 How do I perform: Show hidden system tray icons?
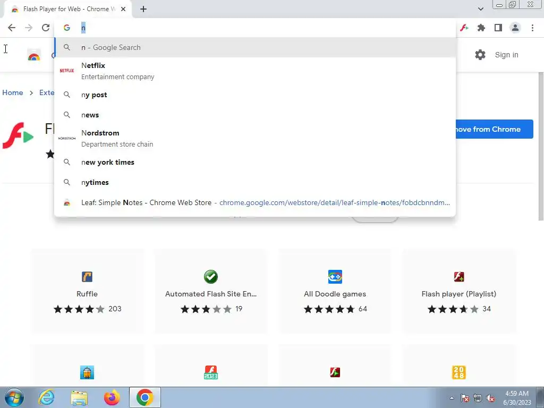pos(452,398)
